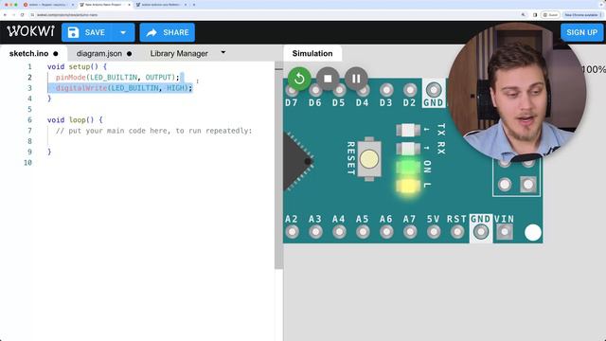Click the green ON LED on the board
Image resolution: width=606 pixels, height=341 pixels.
pos(408,168)
